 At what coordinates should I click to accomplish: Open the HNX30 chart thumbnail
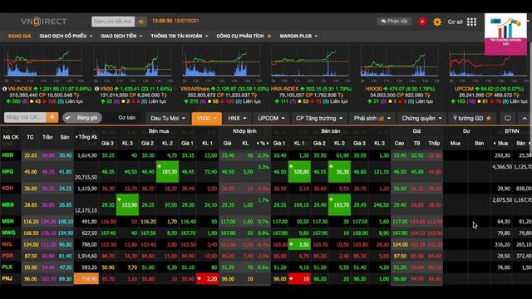coord(399,61)
